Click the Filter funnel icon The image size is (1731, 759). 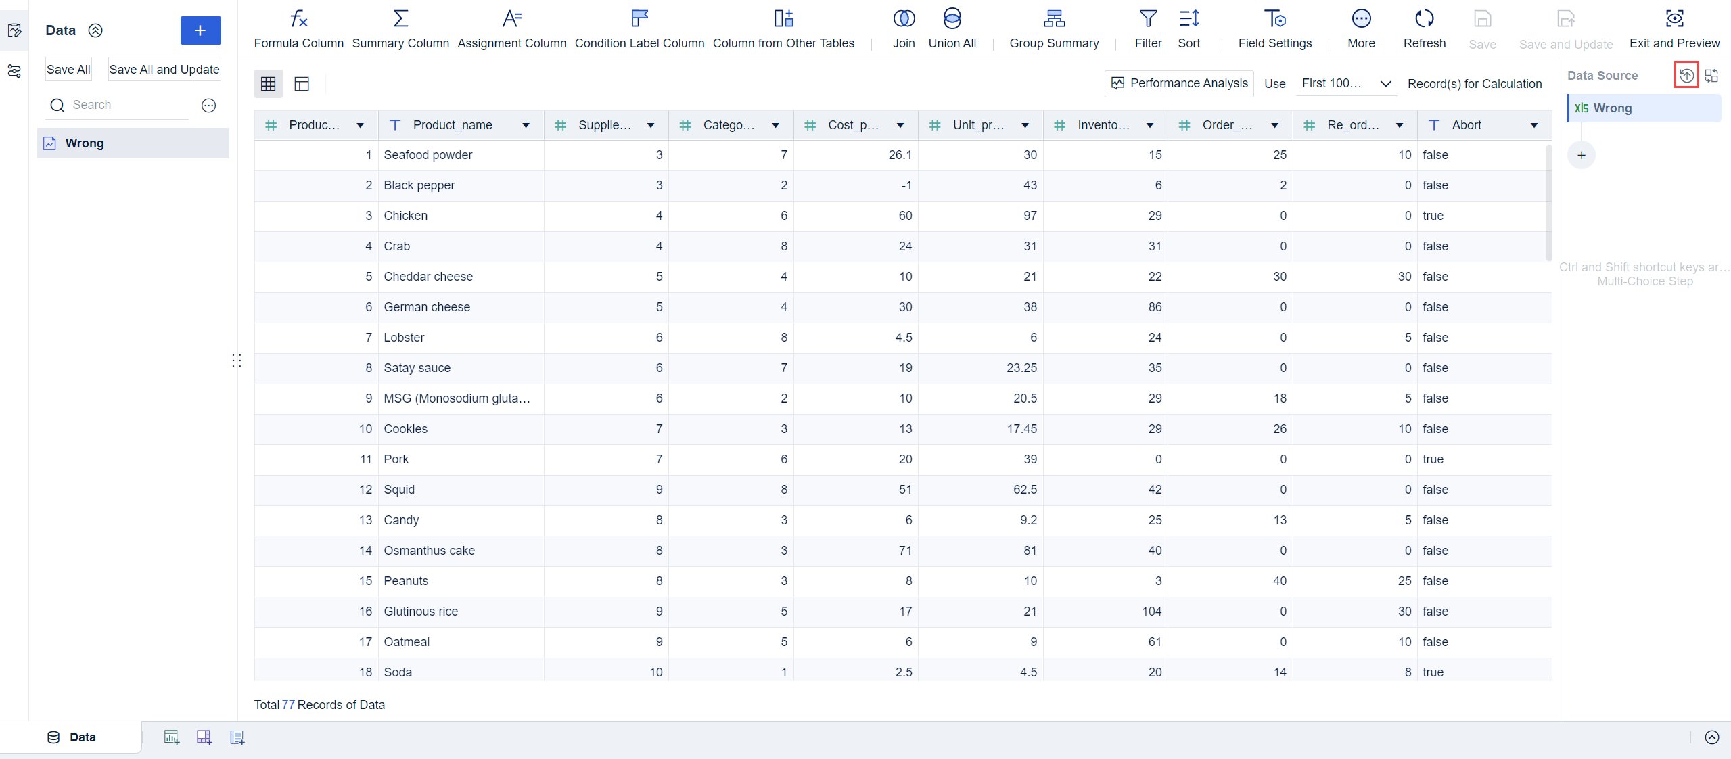(1148, 19)
